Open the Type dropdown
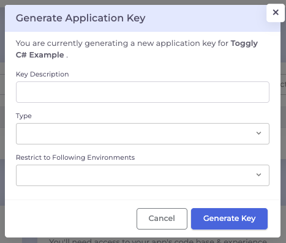Viewport: 286px width, 243px height. coord(143,133)
